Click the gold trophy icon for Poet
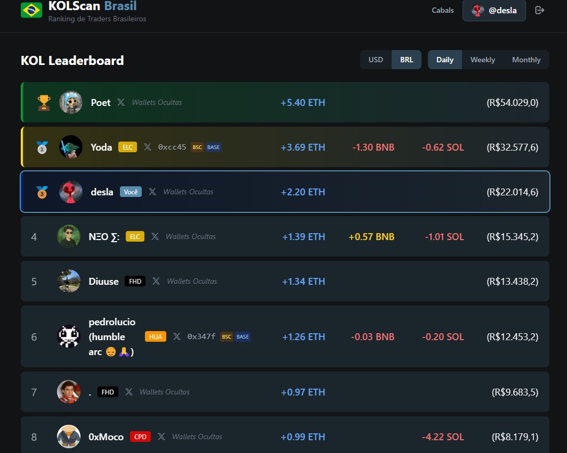Image resolution: width=567 pixels, height=453 pixels. pyautogui.click(x=44, y=103)
